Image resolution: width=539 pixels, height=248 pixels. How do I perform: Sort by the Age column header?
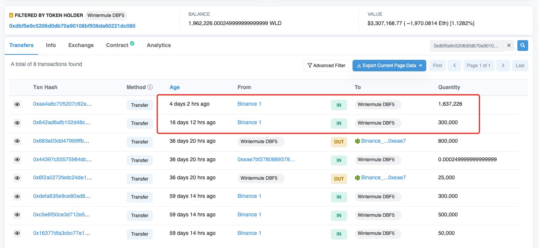click(175, 87)
